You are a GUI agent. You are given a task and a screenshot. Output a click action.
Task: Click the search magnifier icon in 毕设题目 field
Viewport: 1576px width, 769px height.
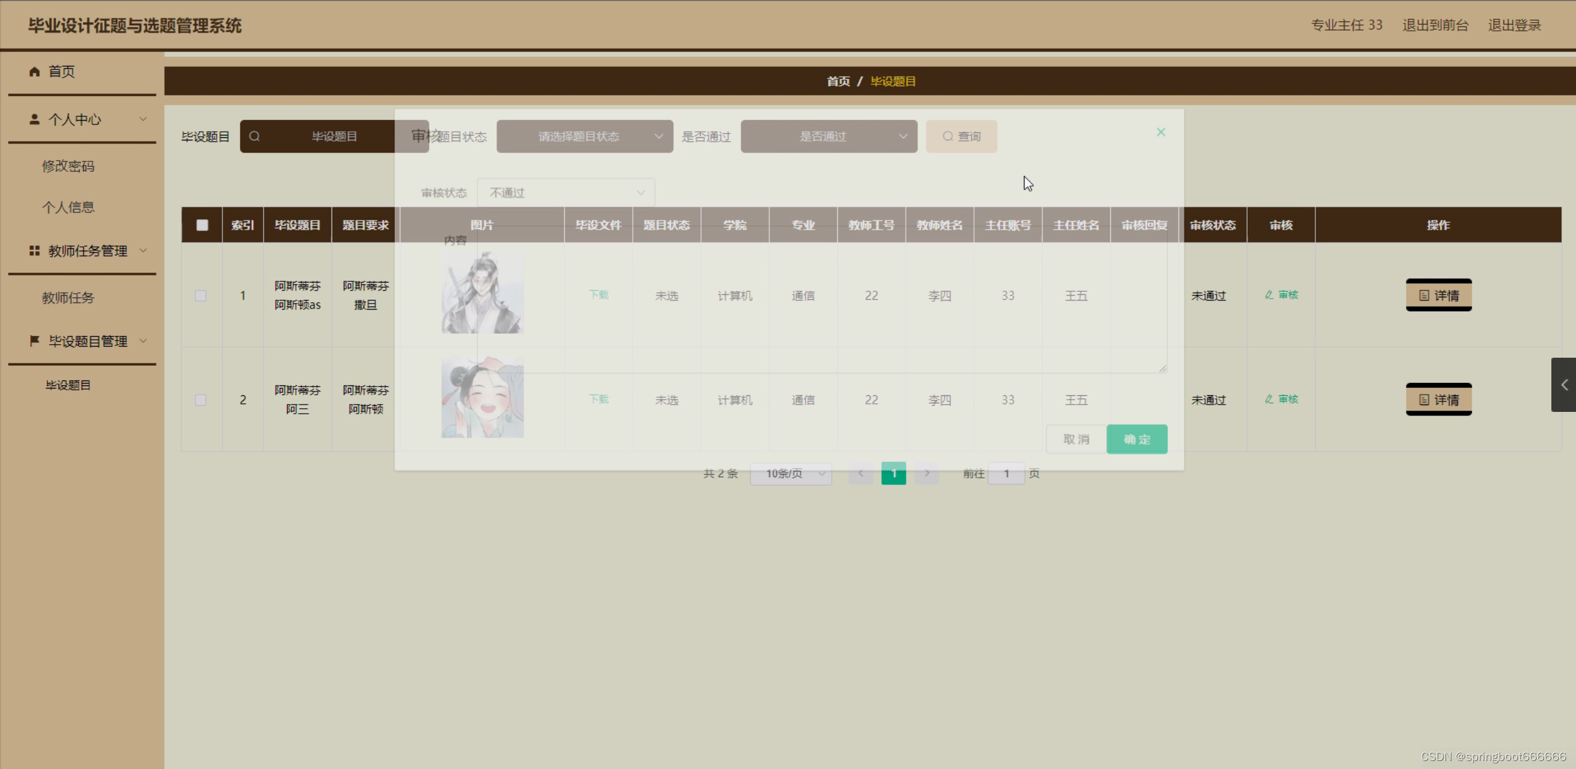[254, 136]
